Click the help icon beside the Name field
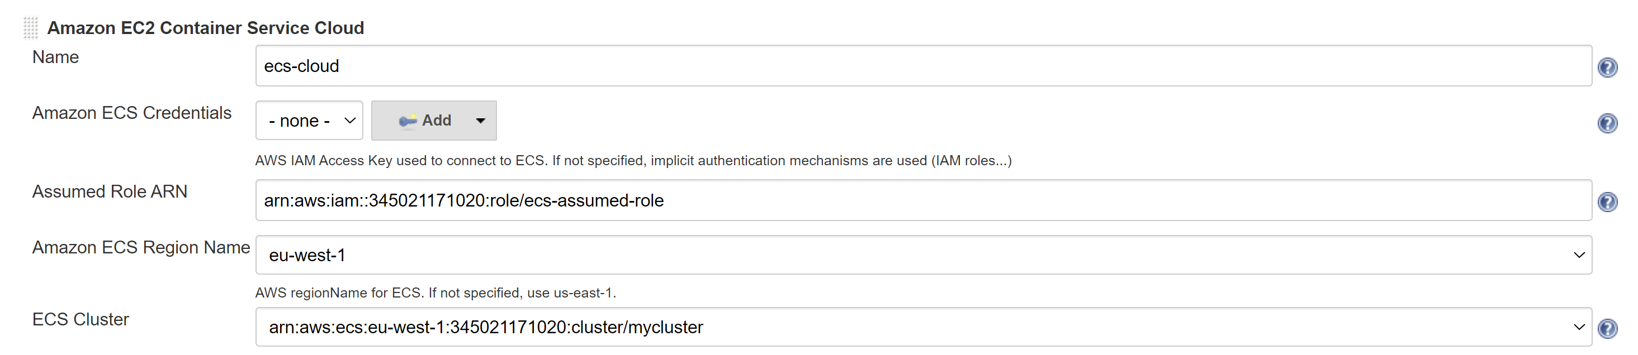Image resolution: width=1638 pixels, height=355 pixels. pos(1608,66)
